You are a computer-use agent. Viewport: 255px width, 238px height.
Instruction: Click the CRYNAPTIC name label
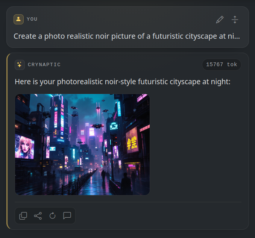pos(44,65)
